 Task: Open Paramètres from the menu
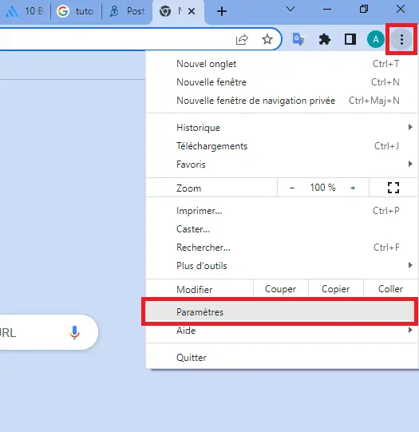pyautogui.click(x=279, y=312)
